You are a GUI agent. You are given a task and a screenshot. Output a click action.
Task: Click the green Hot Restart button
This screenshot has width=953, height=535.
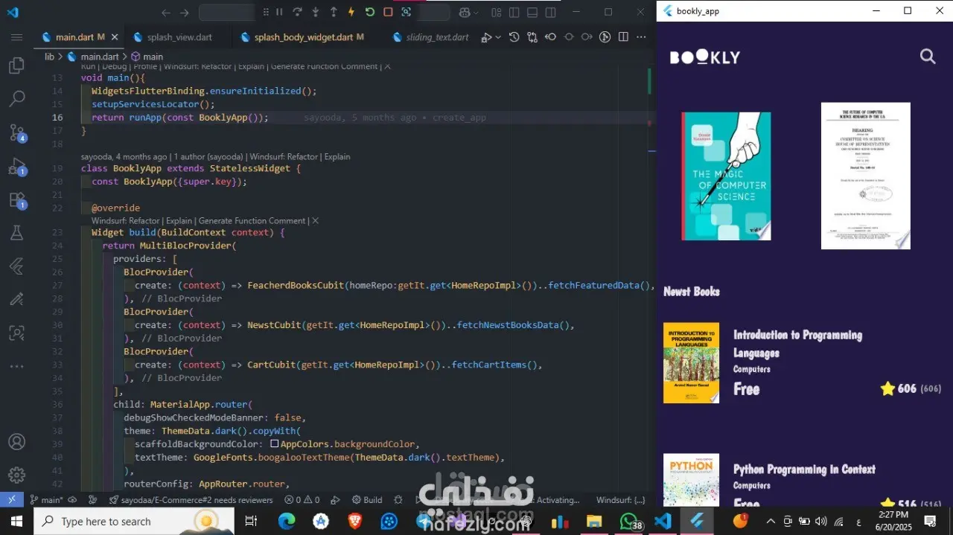(370, 12)
